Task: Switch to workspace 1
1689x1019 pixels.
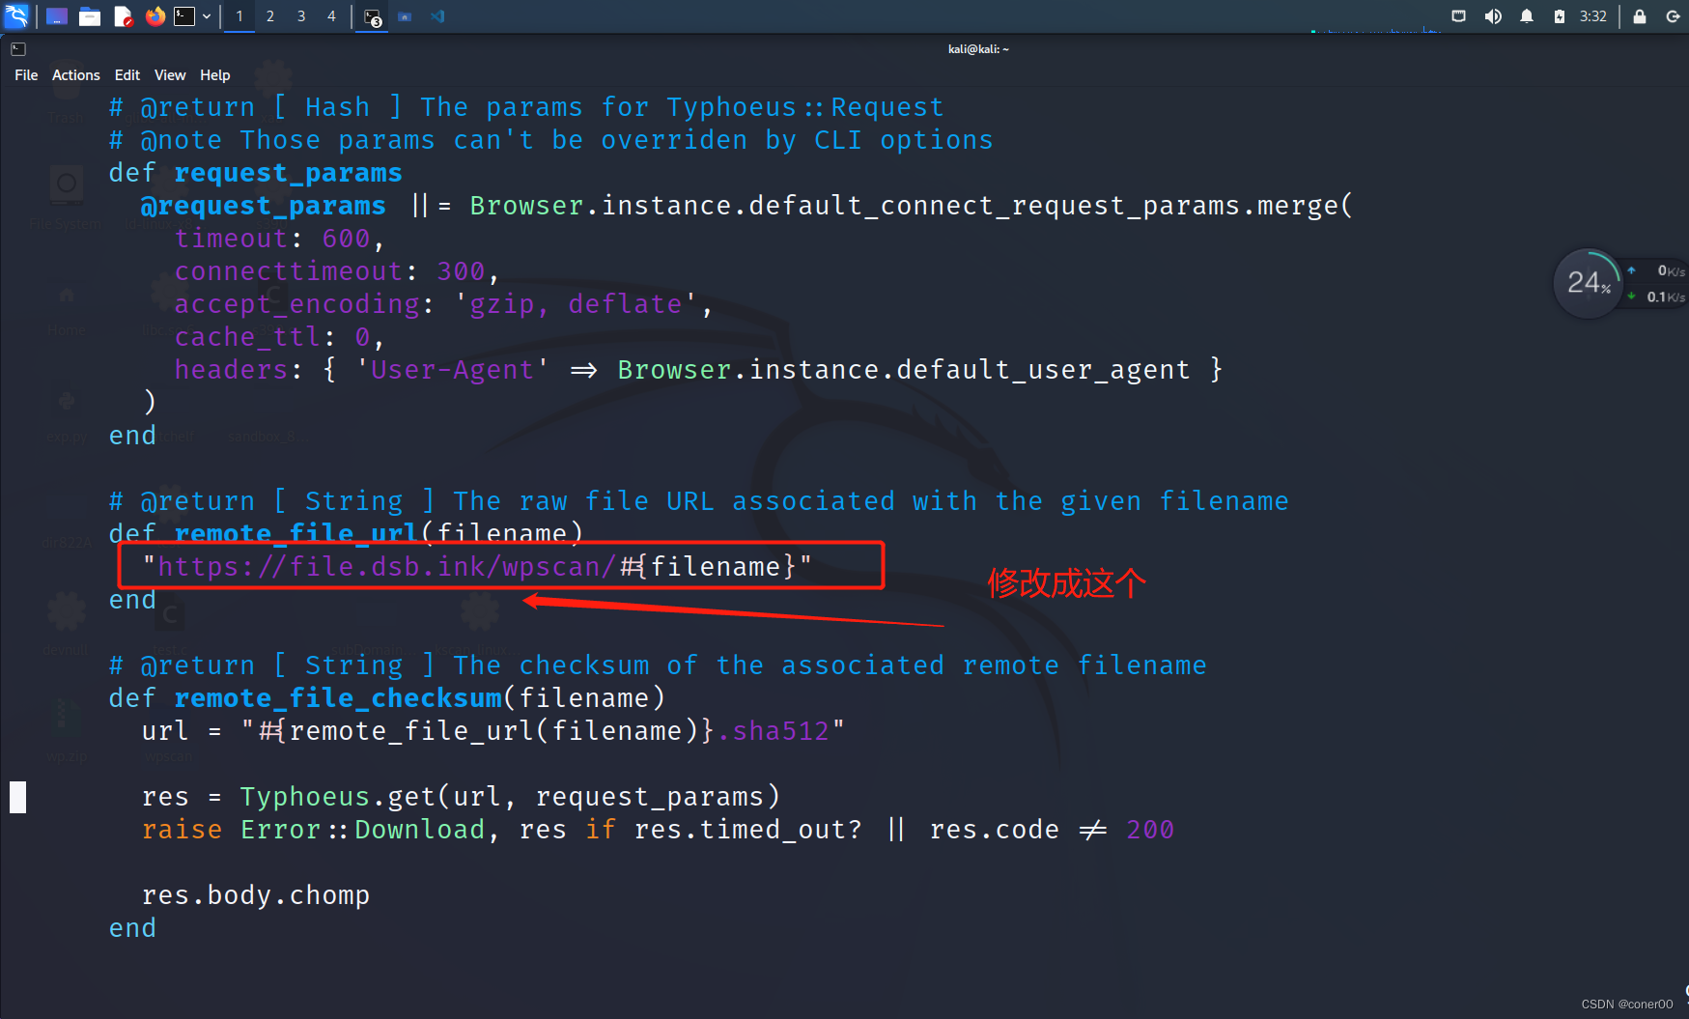Action: (x=239, y=16)
